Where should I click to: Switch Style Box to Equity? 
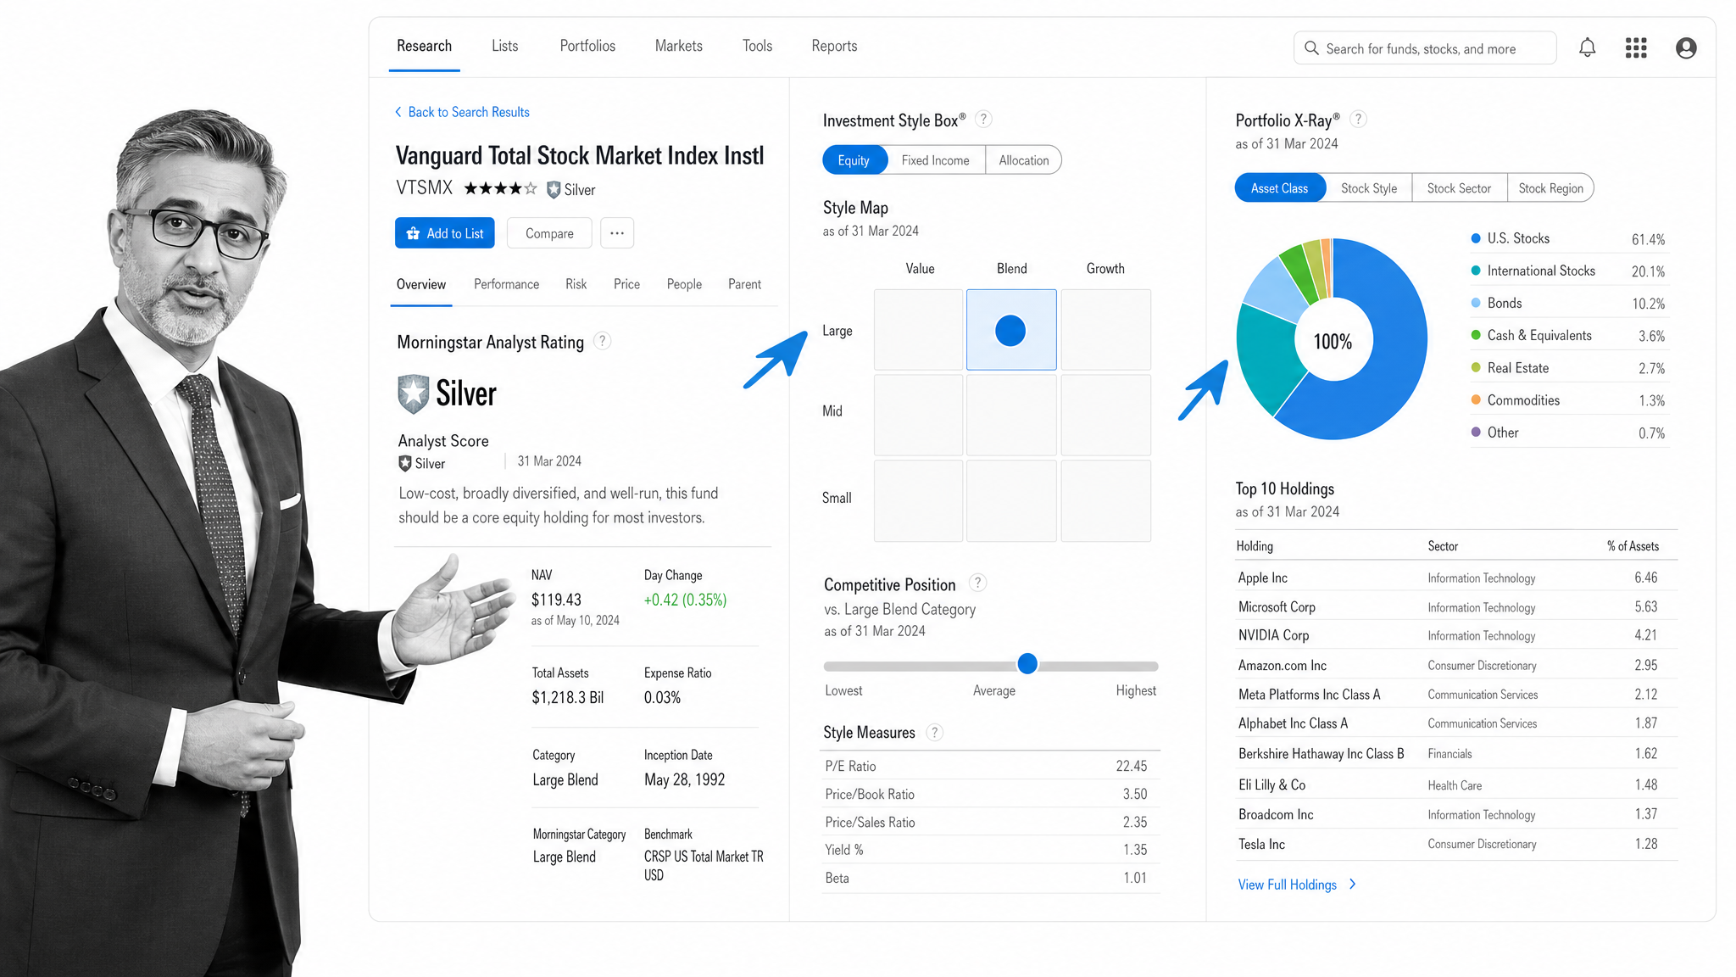point(854,160)
